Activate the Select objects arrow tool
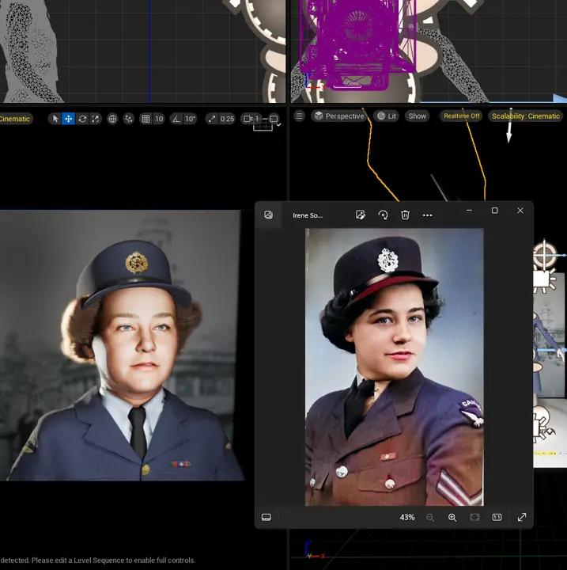This screenshot has width=567, height=570. pos(55,119)
